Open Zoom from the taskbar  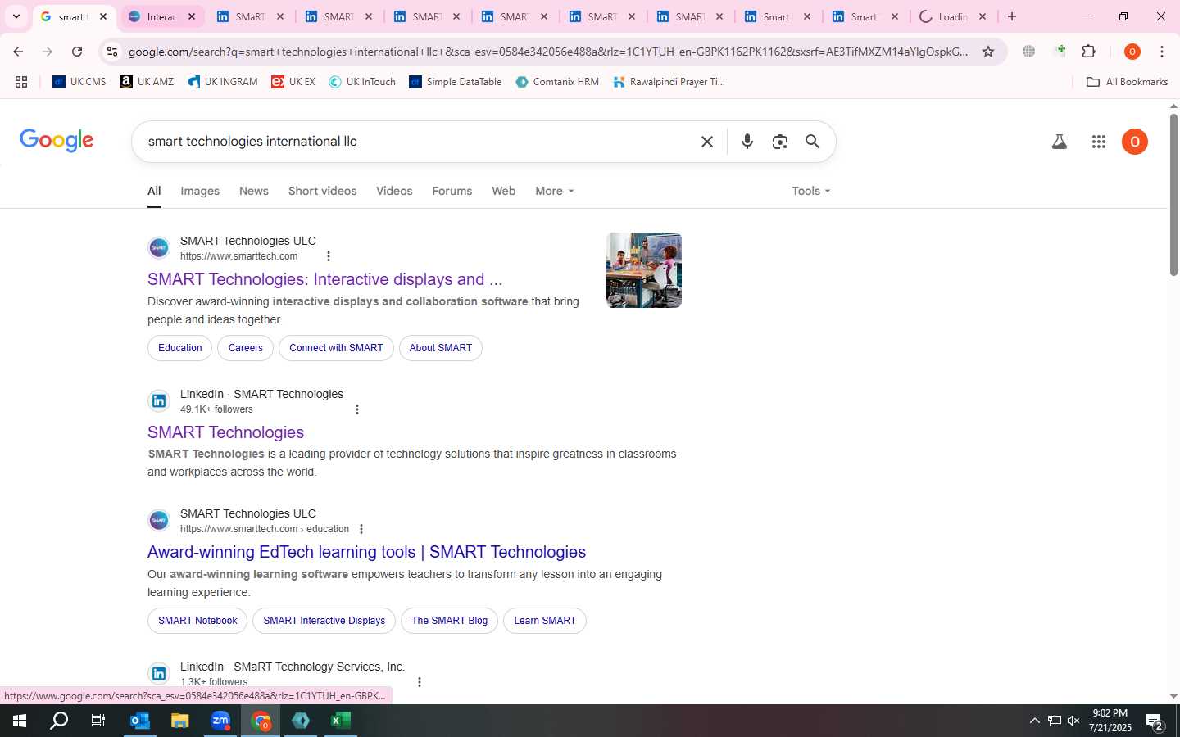220,721
